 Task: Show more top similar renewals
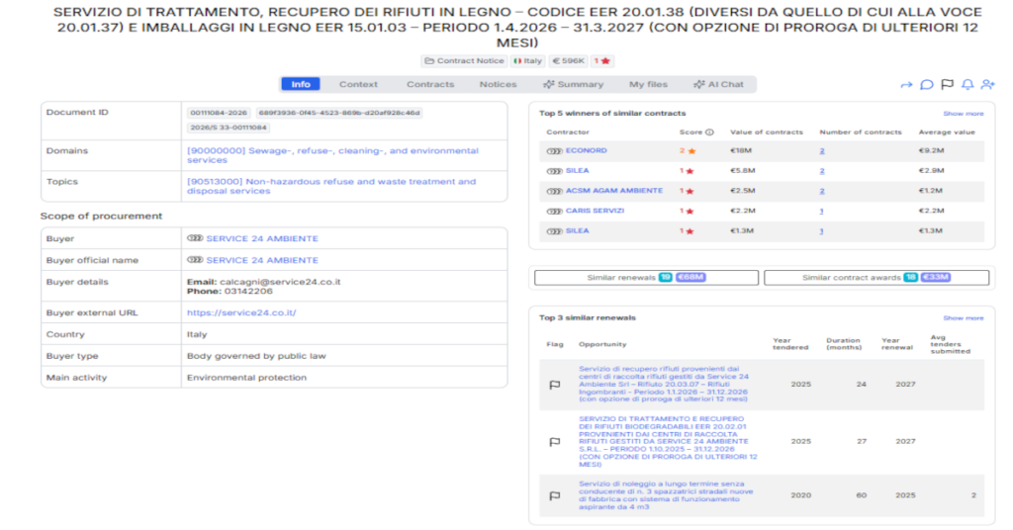click(964, 318)
